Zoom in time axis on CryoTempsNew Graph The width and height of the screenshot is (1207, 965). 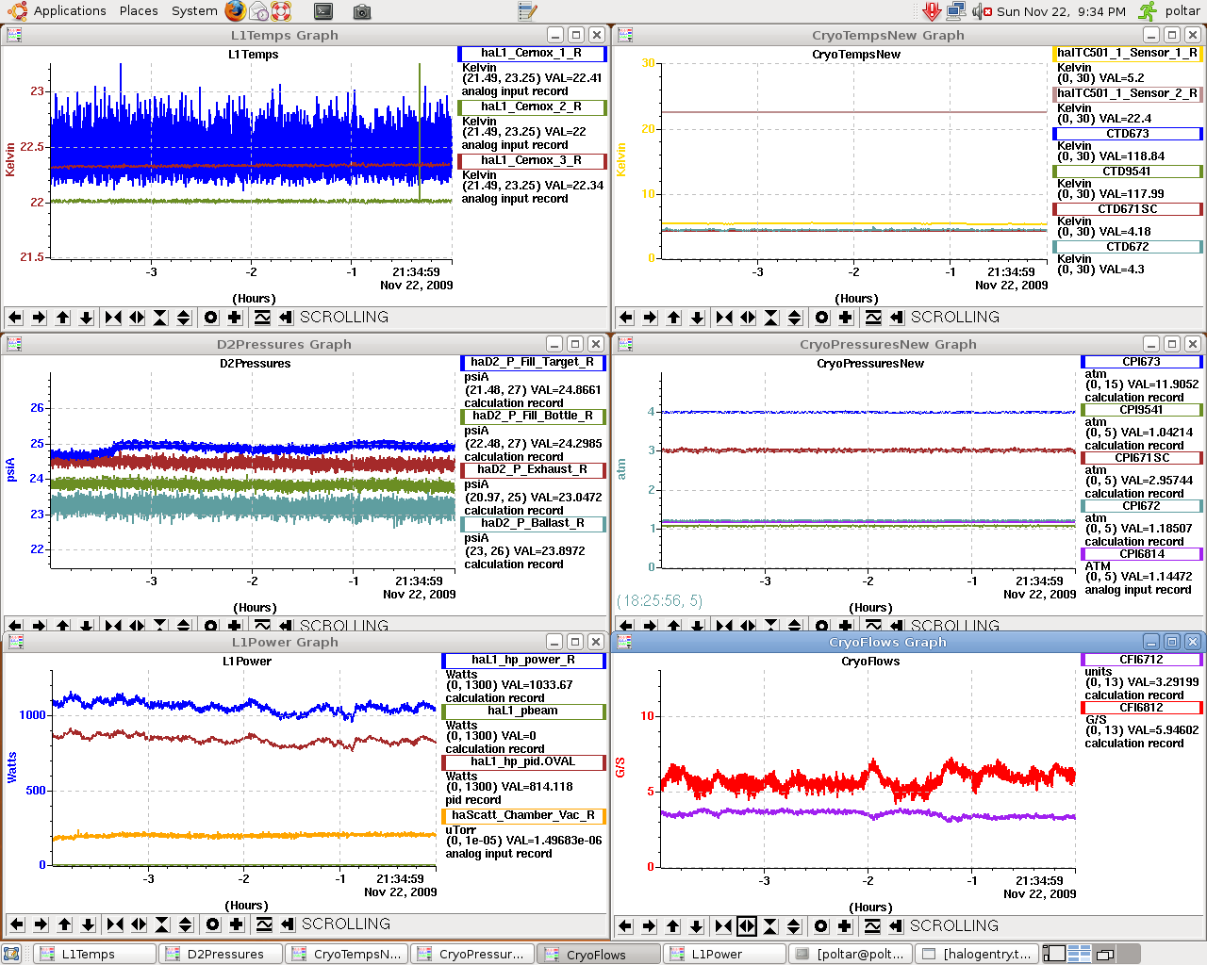click(724, 318)
